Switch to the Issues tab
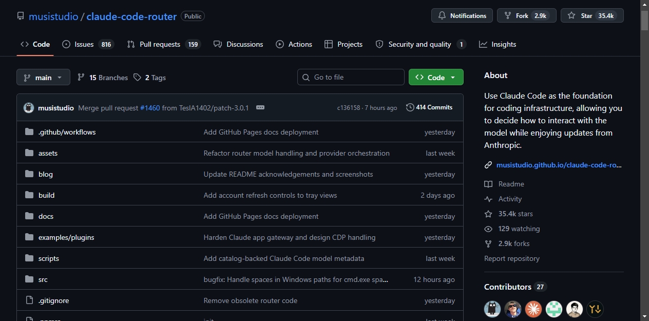The image size is (649, 321). coord(87,44)
